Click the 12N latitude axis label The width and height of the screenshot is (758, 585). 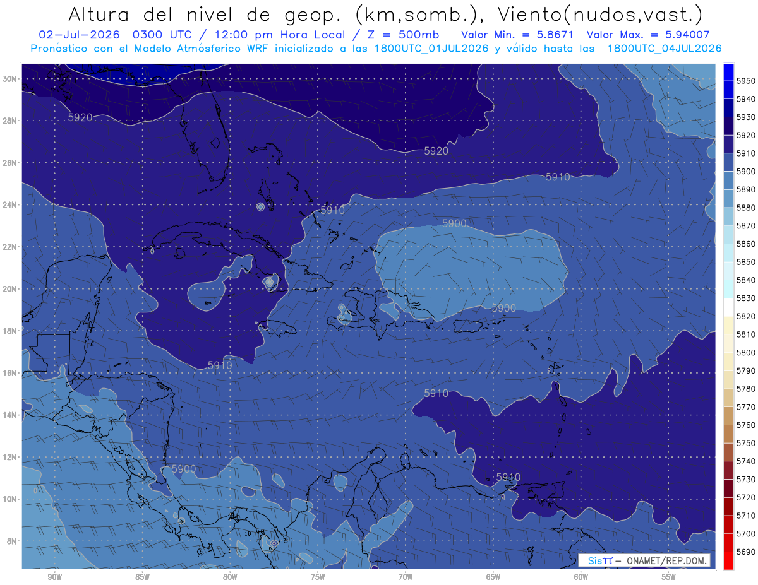click(9, 457)
